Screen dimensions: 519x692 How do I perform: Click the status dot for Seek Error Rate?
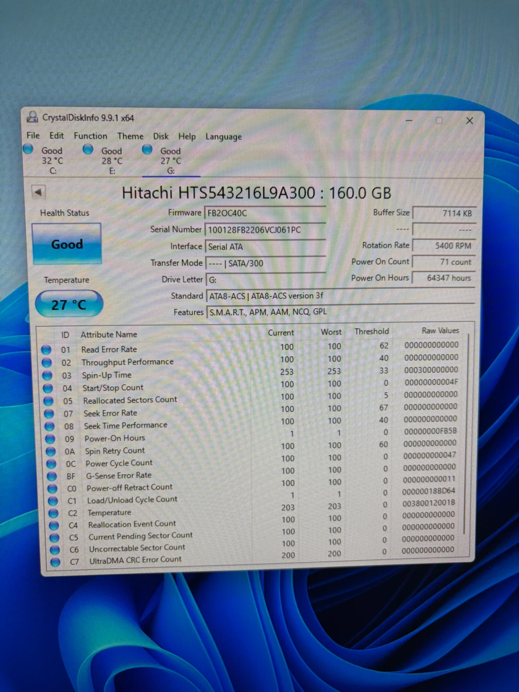pos(49,413)
